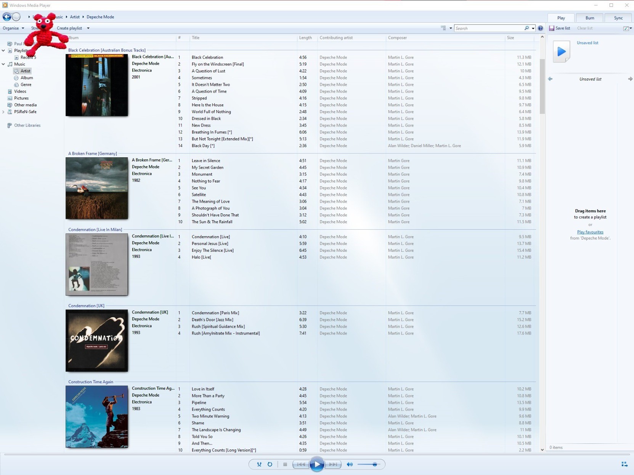The height and width of the screenshot is (475, 634).
Task: Go to the previous track
Action: (x=301, y=464)
